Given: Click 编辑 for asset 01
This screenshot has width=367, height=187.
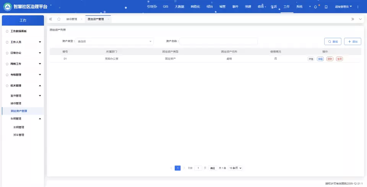Looking at the screenshot, I should (x=320, y=59).
